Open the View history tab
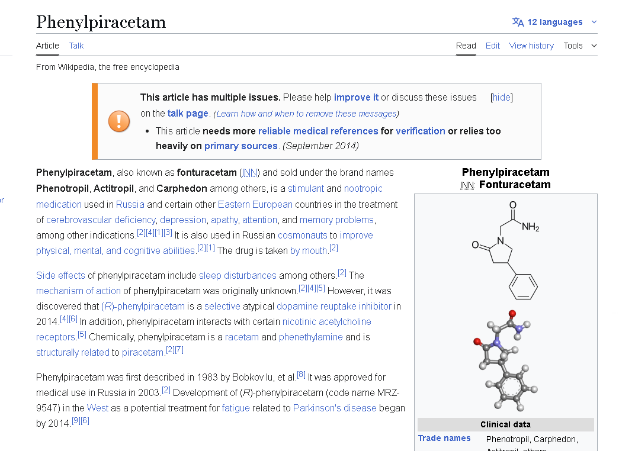Screen dimensions: 619x451 pos(531,46)
